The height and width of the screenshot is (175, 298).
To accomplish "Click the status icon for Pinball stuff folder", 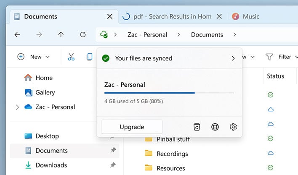I will [271, 138].
